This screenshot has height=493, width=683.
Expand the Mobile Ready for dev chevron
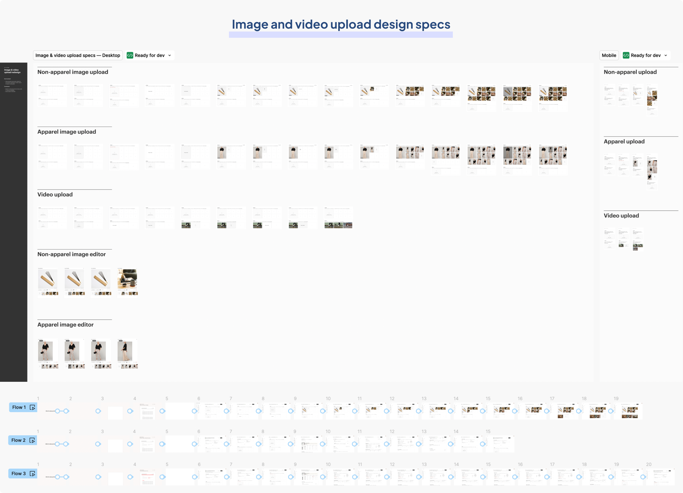(x=665, y=55)
